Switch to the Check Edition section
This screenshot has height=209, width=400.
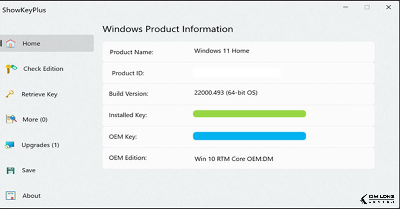coord(43,69)
